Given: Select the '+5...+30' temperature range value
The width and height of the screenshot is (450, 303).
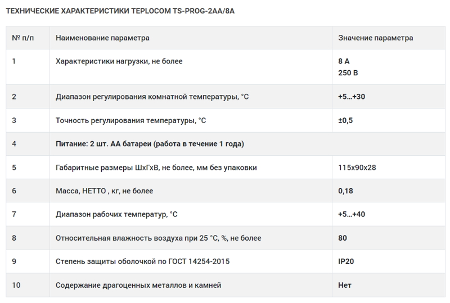Looking at the screenshot, I should (352, 97).
